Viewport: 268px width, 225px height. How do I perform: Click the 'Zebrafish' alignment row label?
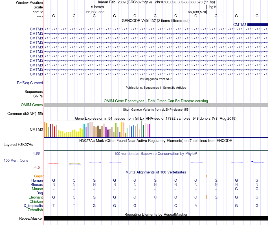(35, 210)
